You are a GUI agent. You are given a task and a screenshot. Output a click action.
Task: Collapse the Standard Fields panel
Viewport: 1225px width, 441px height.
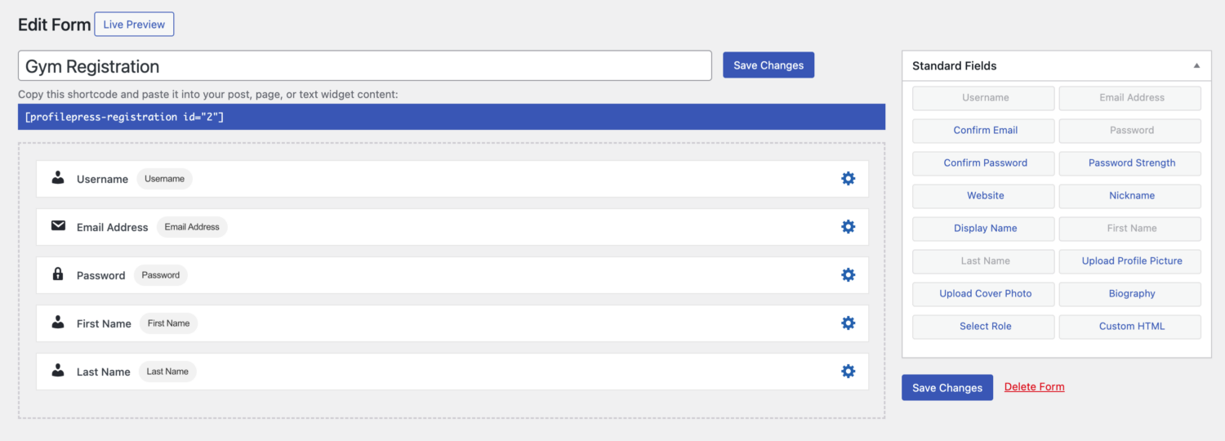tap(1196, 65)
